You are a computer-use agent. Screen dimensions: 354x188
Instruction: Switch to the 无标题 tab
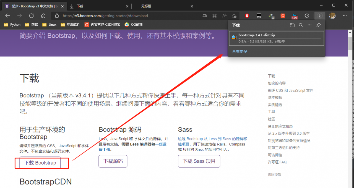click(164, 6)
